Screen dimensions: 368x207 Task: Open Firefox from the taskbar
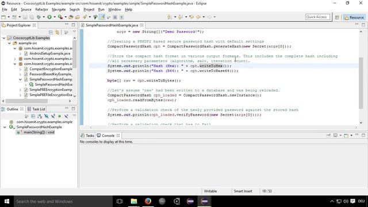tap(148, 201)
